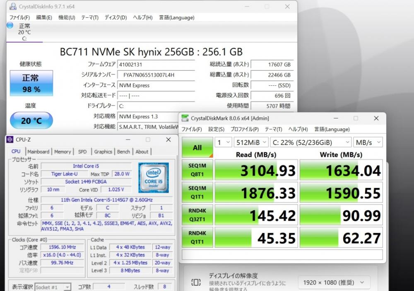Click the CrystalDiskInfo app icon in title bar
Viewport: 414px width, 291px height.
pos(13,6)
